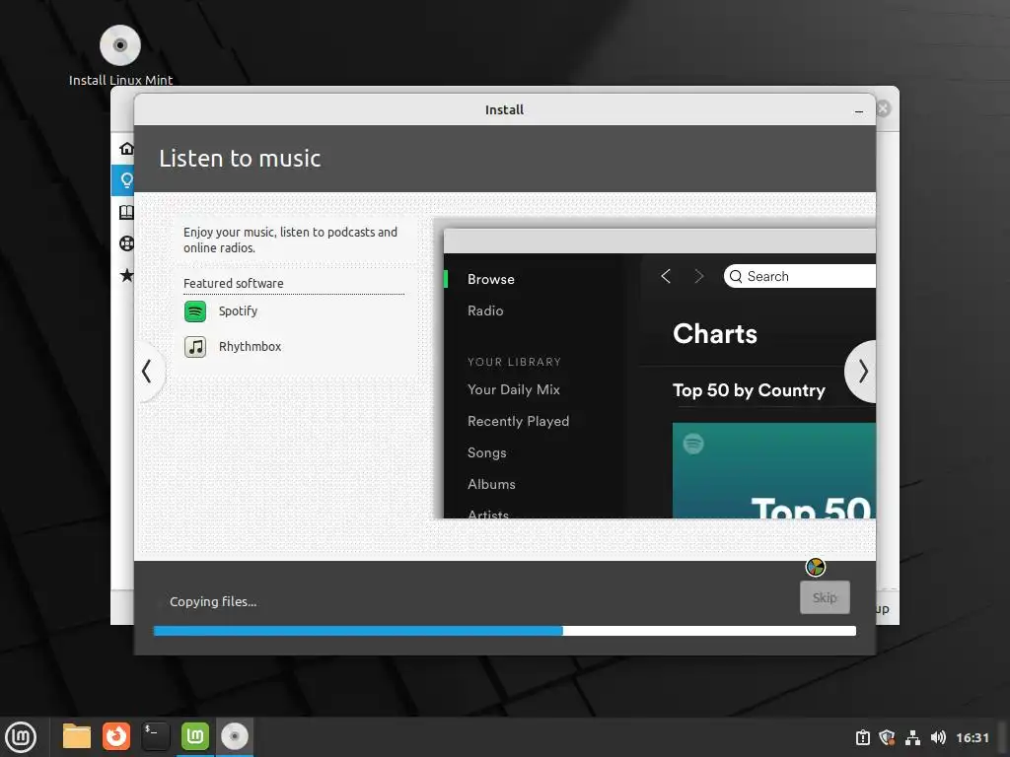
Task: Click the Install window title bar
Action: pyautogui.click(x=504, y=109)
